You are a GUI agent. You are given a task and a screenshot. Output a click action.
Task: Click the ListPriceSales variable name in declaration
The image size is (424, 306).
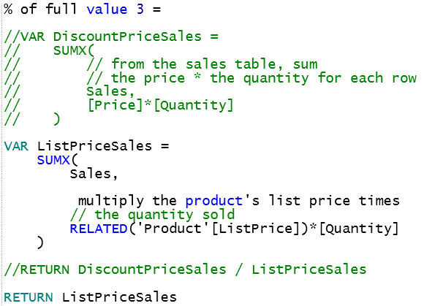coord(94,146)
